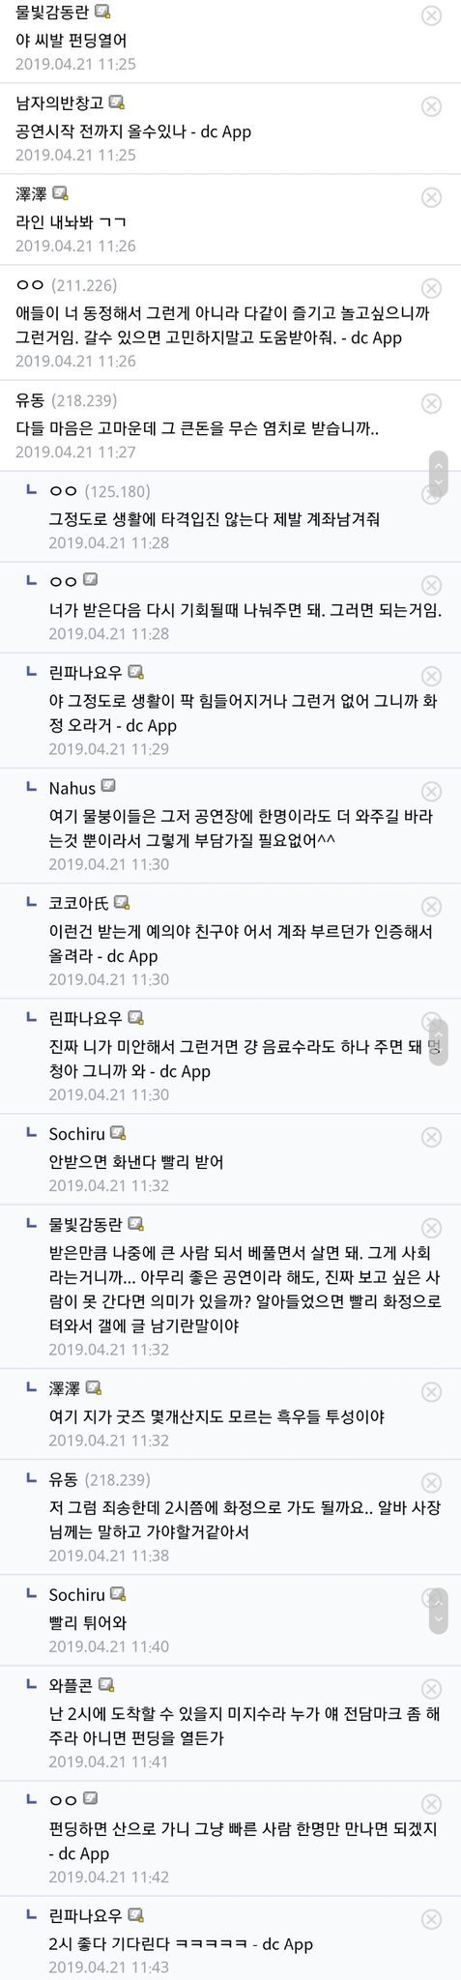This screenshot has width=461, height=1980.
Task: Open Sochiru profile on '안받으면 화낸다' reply
Action: pyautogui.click(x=76, y=1133)
